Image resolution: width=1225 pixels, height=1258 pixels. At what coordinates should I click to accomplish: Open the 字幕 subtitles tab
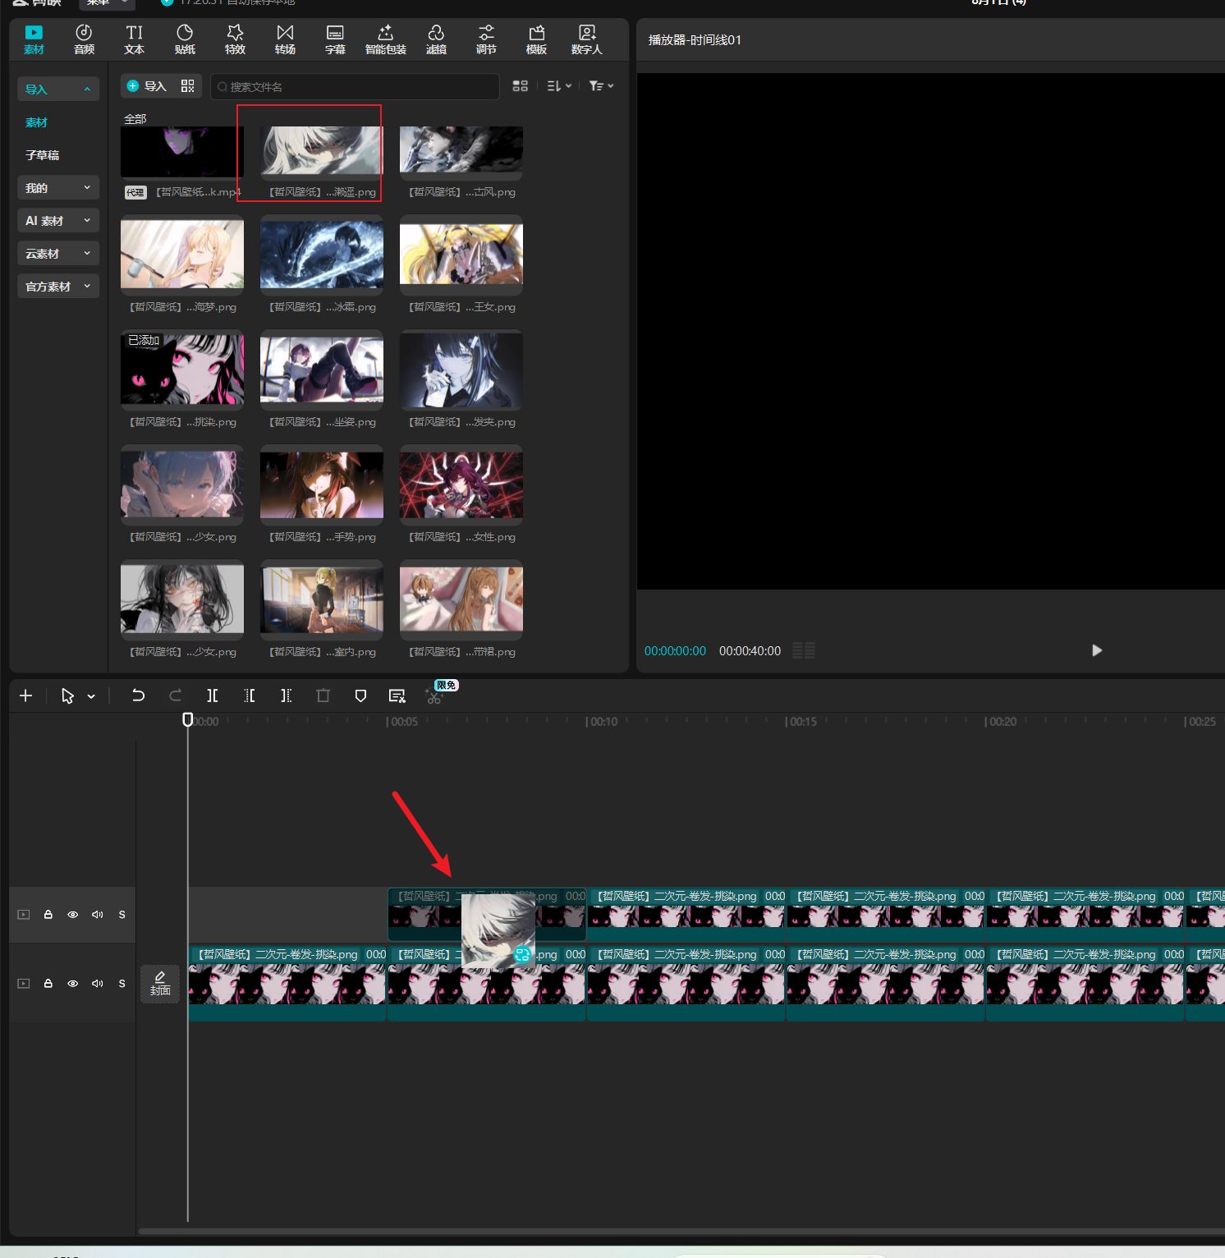[x=335, y=39]
